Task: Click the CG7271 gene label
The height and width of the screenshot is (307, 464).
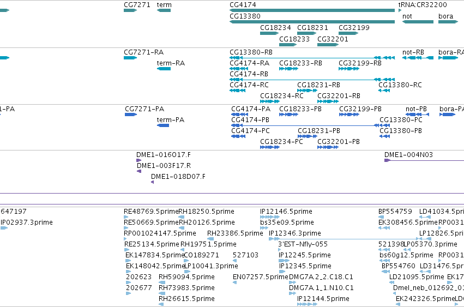Action: click(x=137, y=5)
